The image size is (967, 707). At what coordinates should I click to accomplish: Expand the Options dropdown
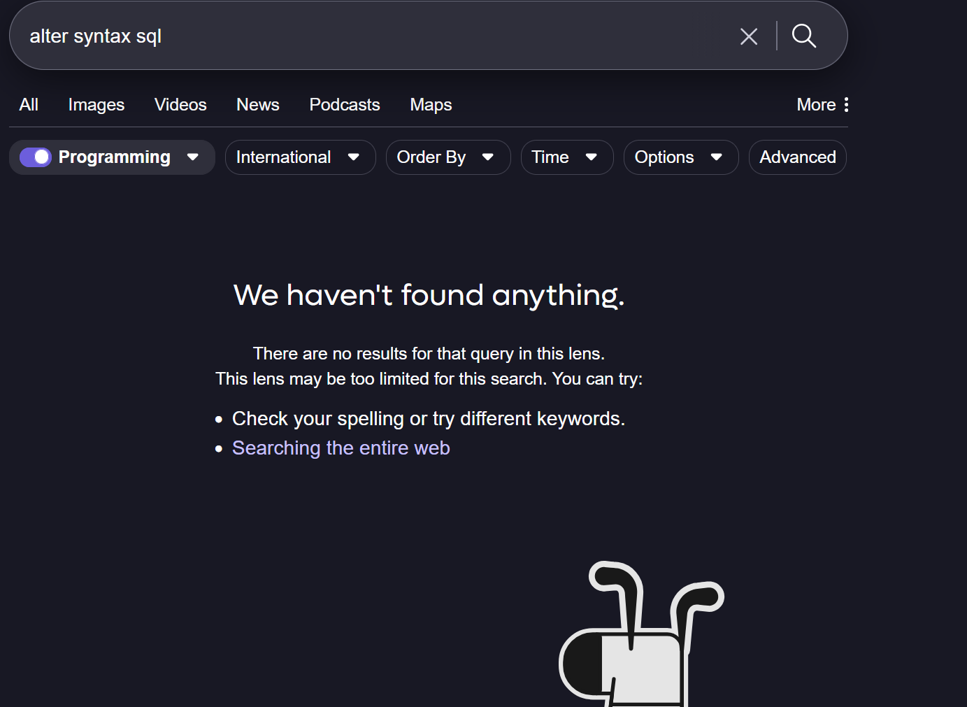680,157
